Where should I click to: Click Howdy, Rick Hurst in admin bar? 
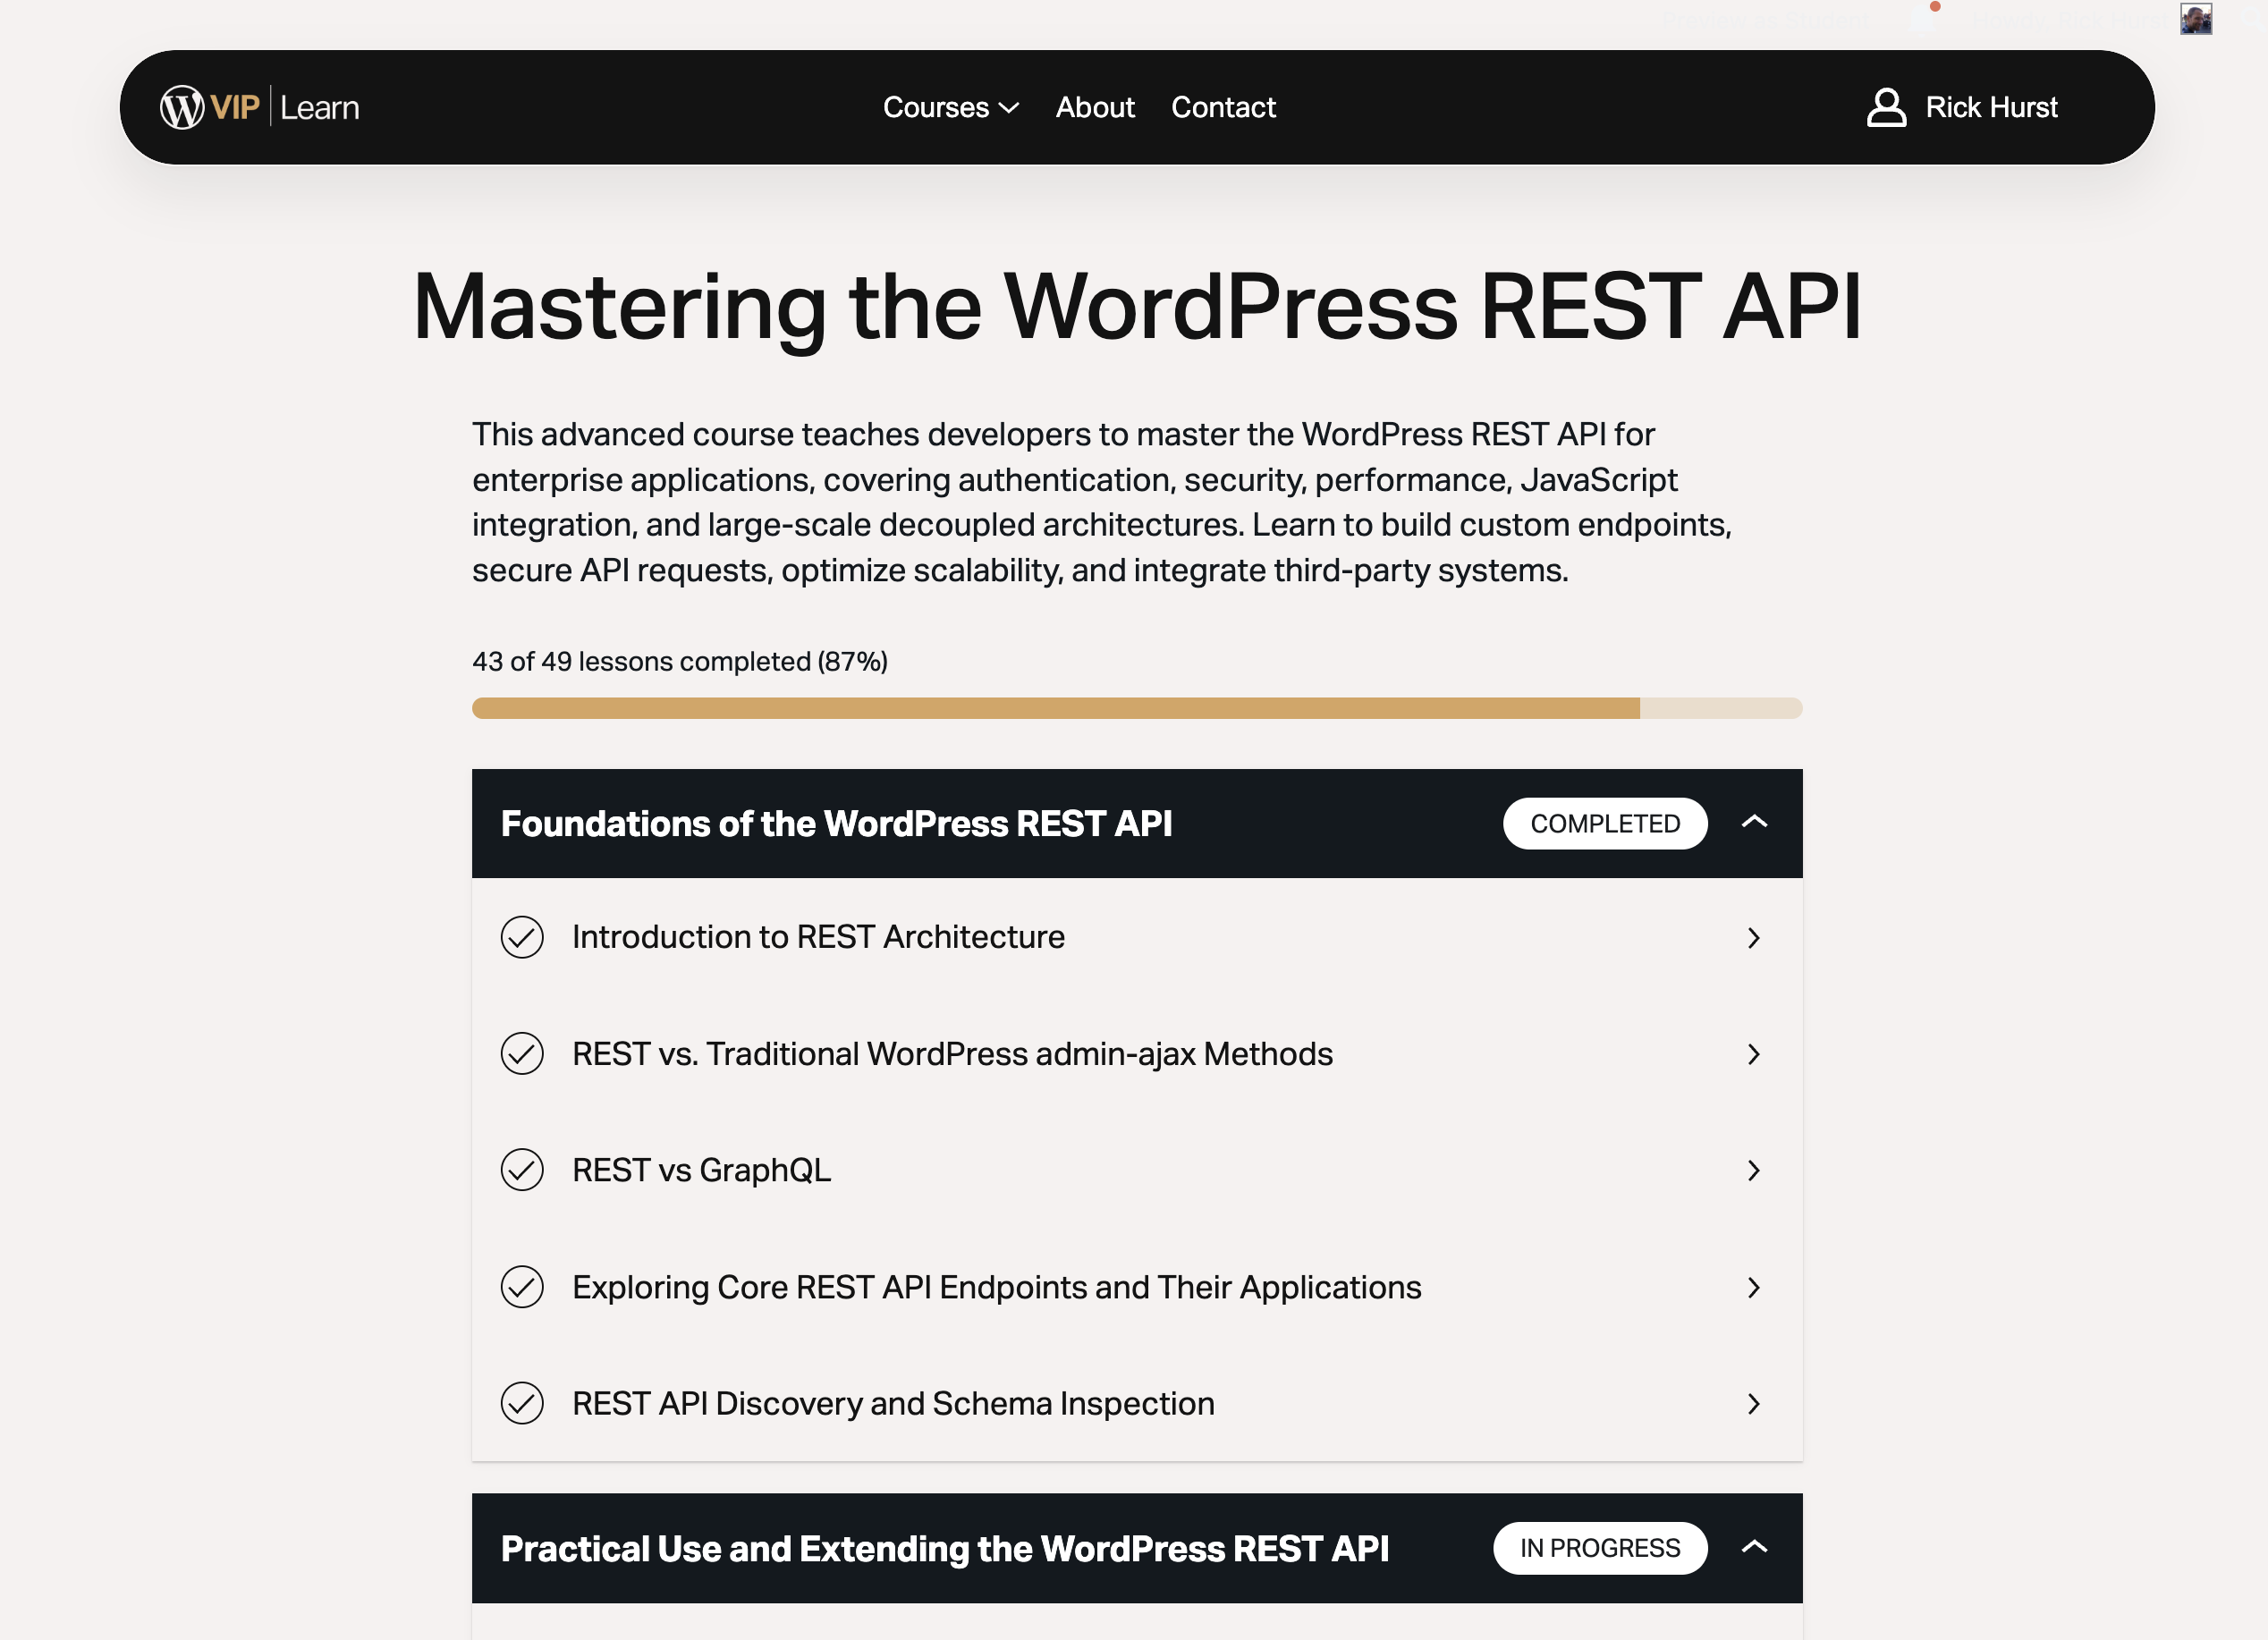(x=2070, y=20)
